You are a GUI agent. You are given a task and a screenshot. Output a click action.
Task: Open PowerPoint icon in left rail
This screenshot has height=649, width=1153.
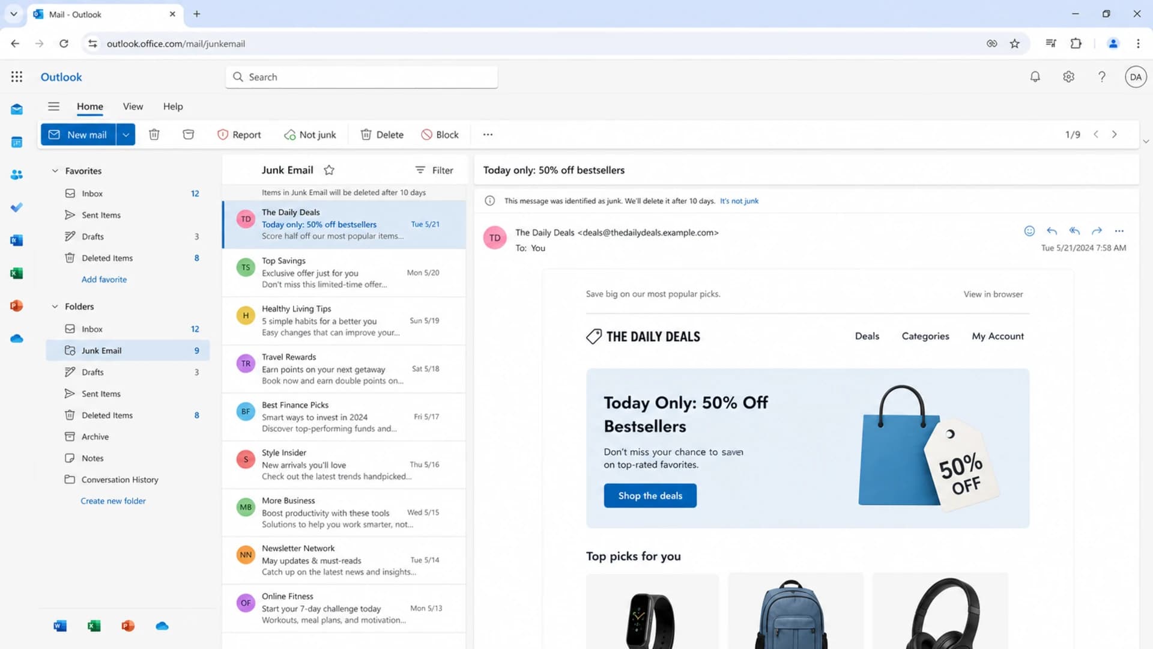[17, 306]
